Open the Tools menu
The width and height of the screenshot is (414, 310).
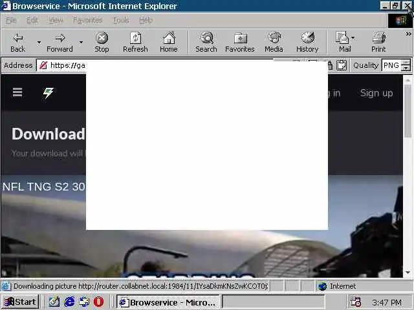click(x=121, y=20)
